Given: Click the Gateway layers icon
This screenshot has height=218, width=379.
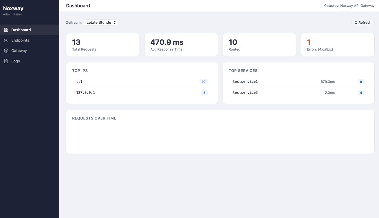Looking at the screenshot, I should pyautogui.click(x=6, y=51).
